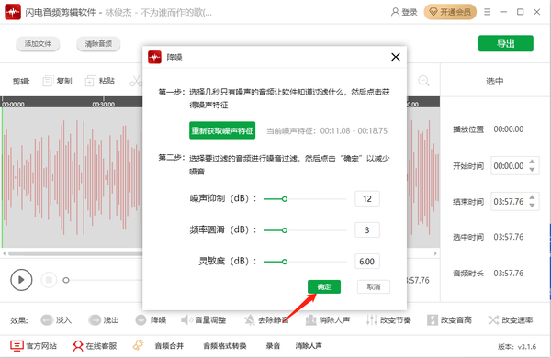
Task: Open the 音频合并 tool
Action: point(169,346)
